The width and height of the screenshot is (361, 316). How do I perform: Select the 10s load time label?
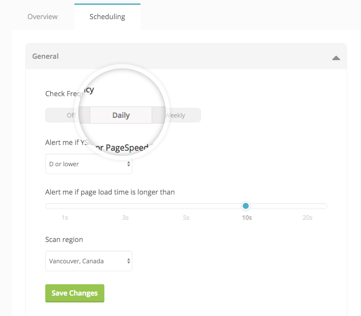[x=247, y=218]
